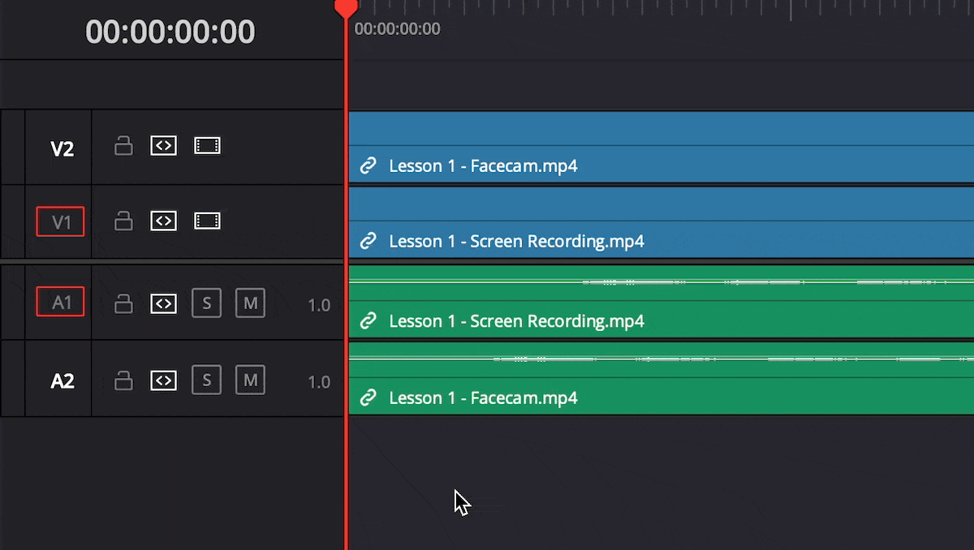Select Facecam audio clip on A2

tap(661, 378)
